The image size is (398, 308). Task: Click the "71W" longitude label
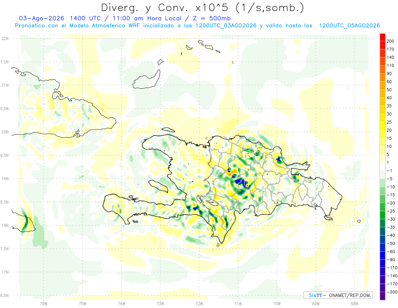coord(238,303)
